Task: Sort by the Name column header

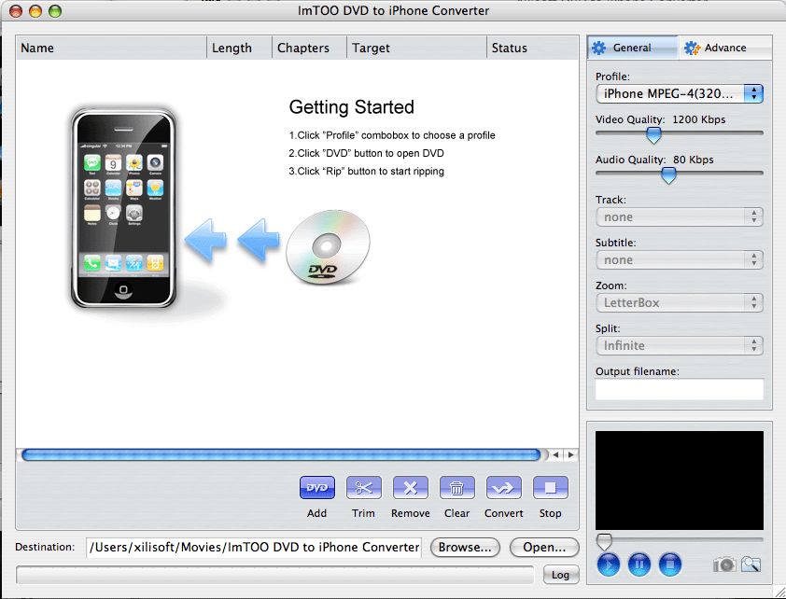Action: pos(111,49)
